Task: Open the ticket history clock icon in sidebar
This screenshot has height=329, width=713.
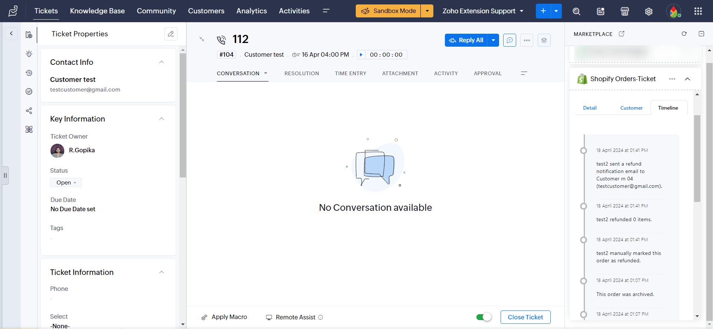Action: pyautogui.click(x=29, y=73)
